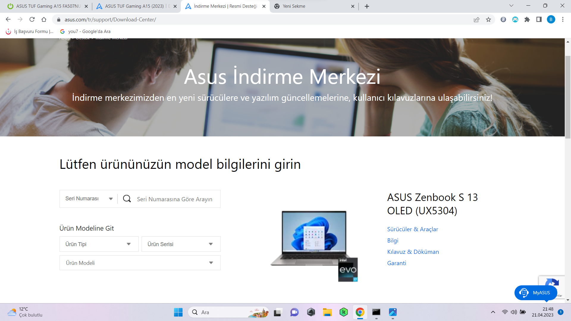
Task: Click the share page icon
Action: click(x=476, y=20)
